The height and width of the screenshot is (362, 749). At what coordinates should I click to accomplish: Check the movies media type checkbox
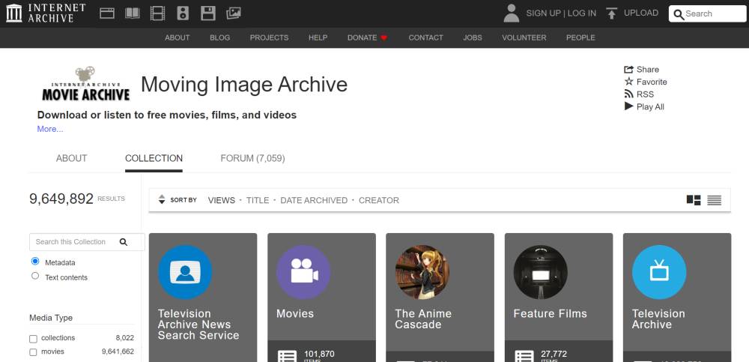coord(33,352)
